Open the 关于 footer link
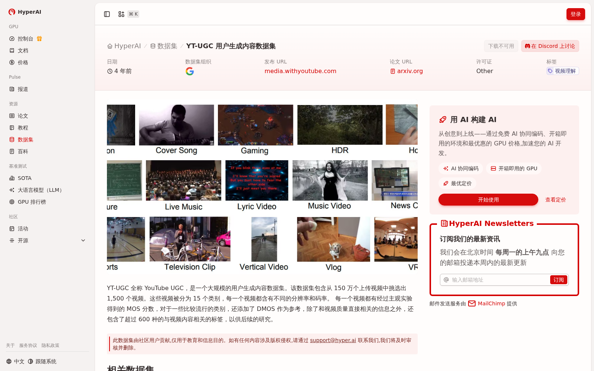594x371 pixels. [x=10, y=345]
